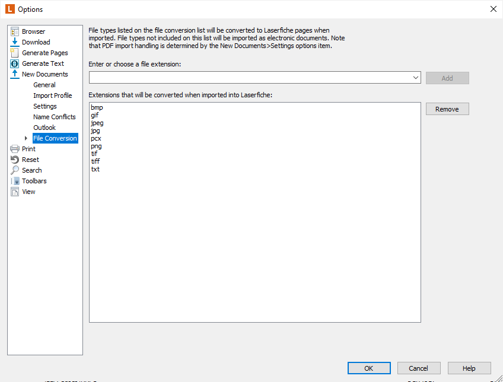Open the Name Conflicts options
Image resolution: width=503 pixels, height=382 pixels.
click(x=55, y=117)
